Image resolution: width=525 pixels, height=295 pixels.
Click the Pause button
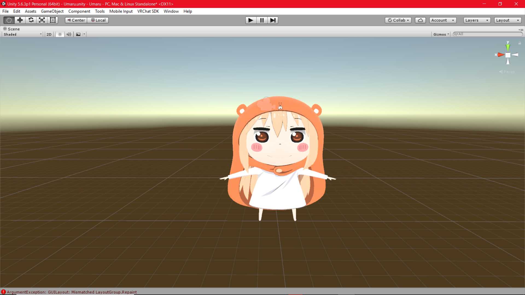click(262, 20)
